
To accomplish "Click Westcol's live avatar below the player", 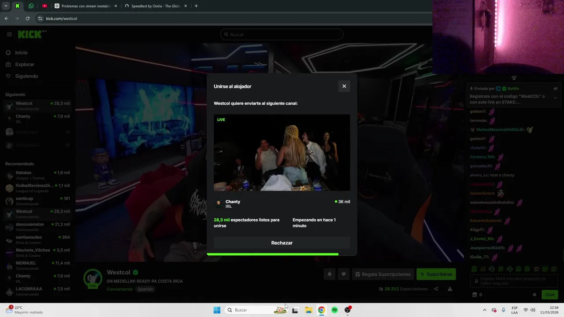I will pos(93,278).
